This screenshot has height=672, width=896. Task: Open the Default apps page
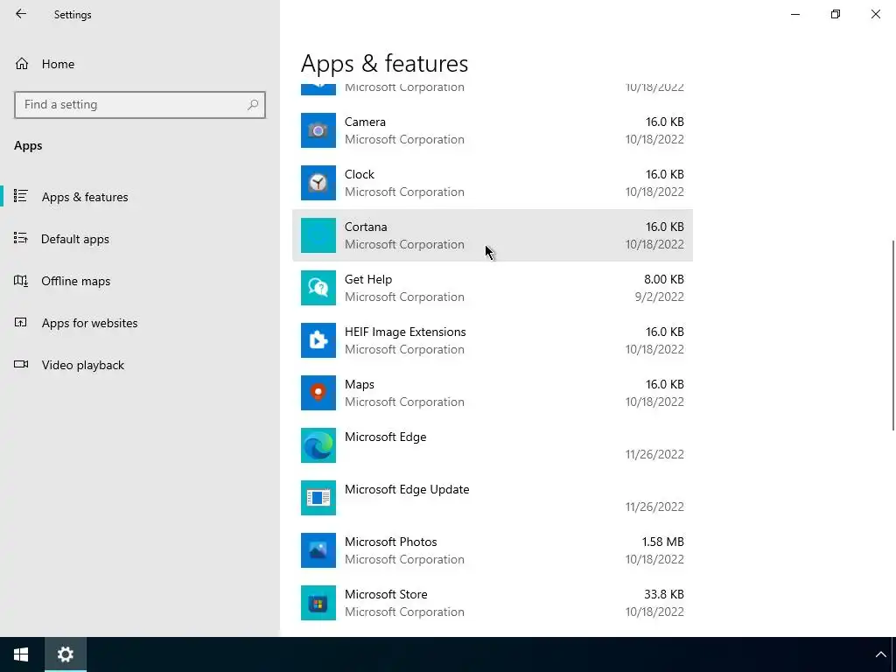tap(140, 239)
